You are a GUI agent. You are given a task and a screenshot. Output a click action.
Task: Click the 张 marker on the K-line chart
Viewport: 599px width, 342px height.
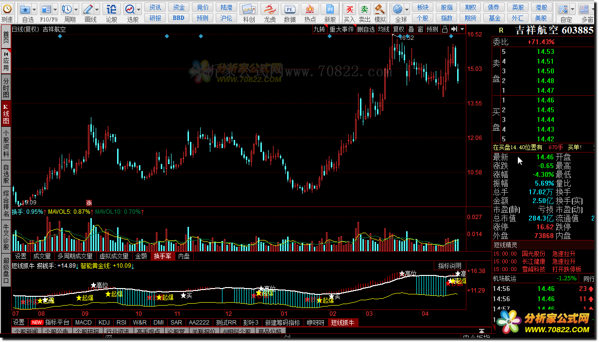coord(89,202)
